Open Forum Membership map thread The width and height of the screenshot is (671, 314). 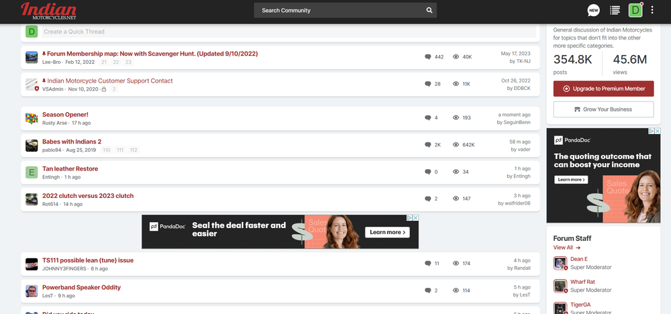152,54
